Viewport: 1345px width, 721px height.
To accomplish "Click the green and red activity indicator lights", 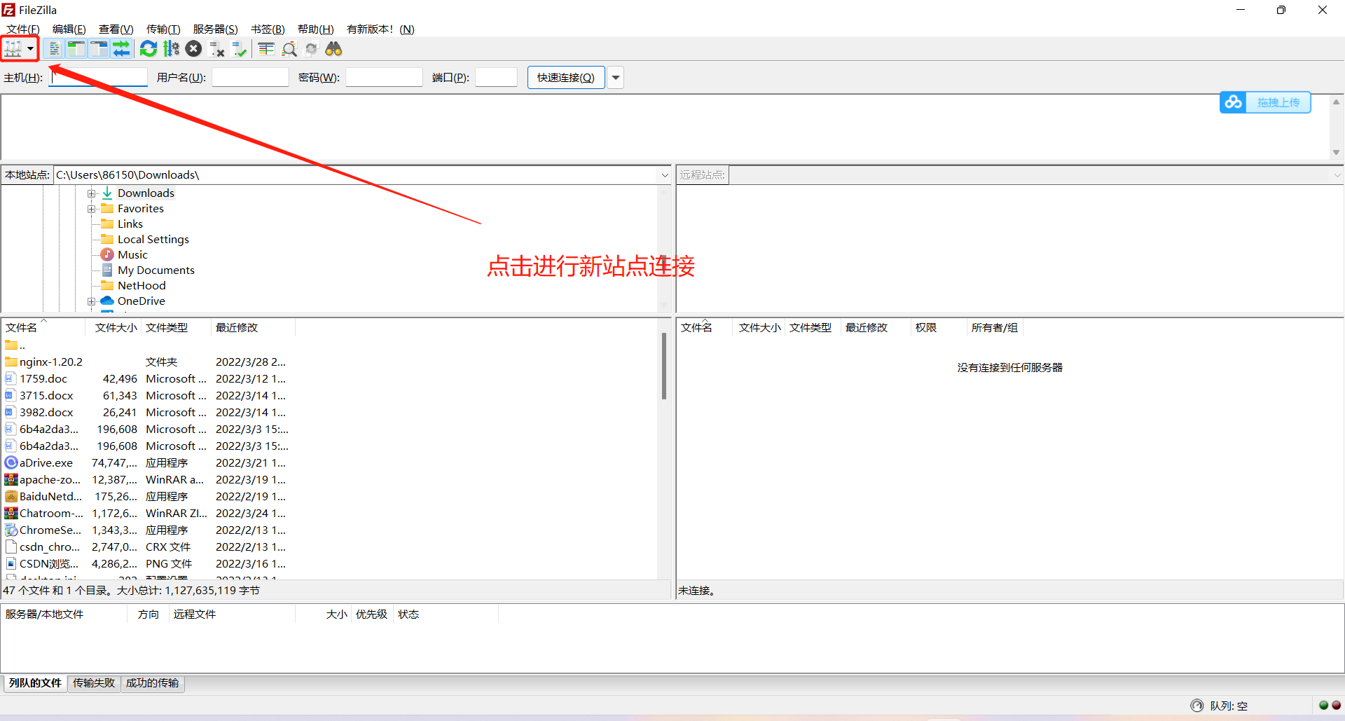I will [1330, 706].
